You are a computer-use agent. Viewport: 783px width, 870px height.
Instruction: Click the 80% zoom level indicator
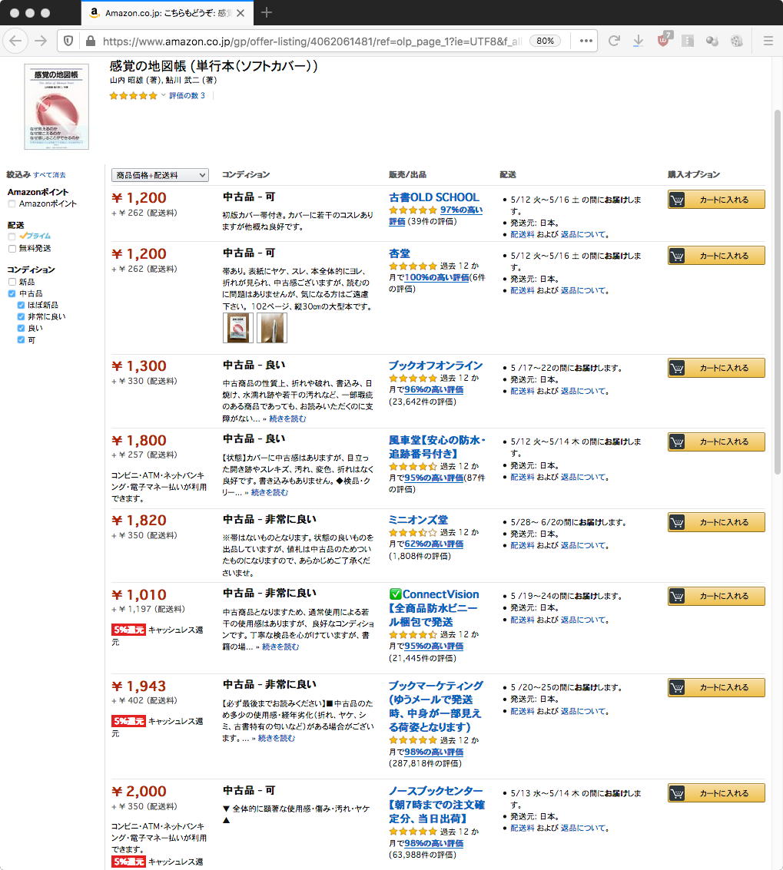pyautogui.click(x=545, y=41)
